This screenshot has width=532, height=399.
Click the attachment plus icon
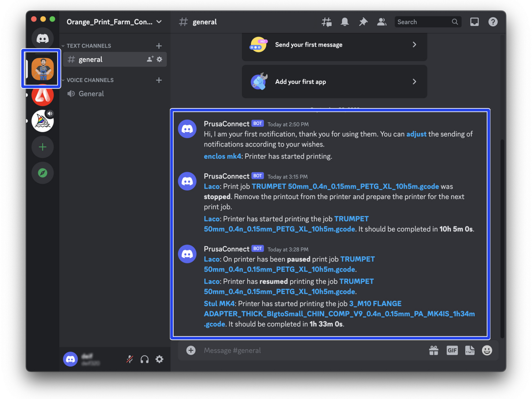(191, 350)
